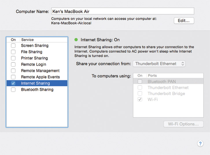
Task: Click the Edit... button
Action: 184,21
